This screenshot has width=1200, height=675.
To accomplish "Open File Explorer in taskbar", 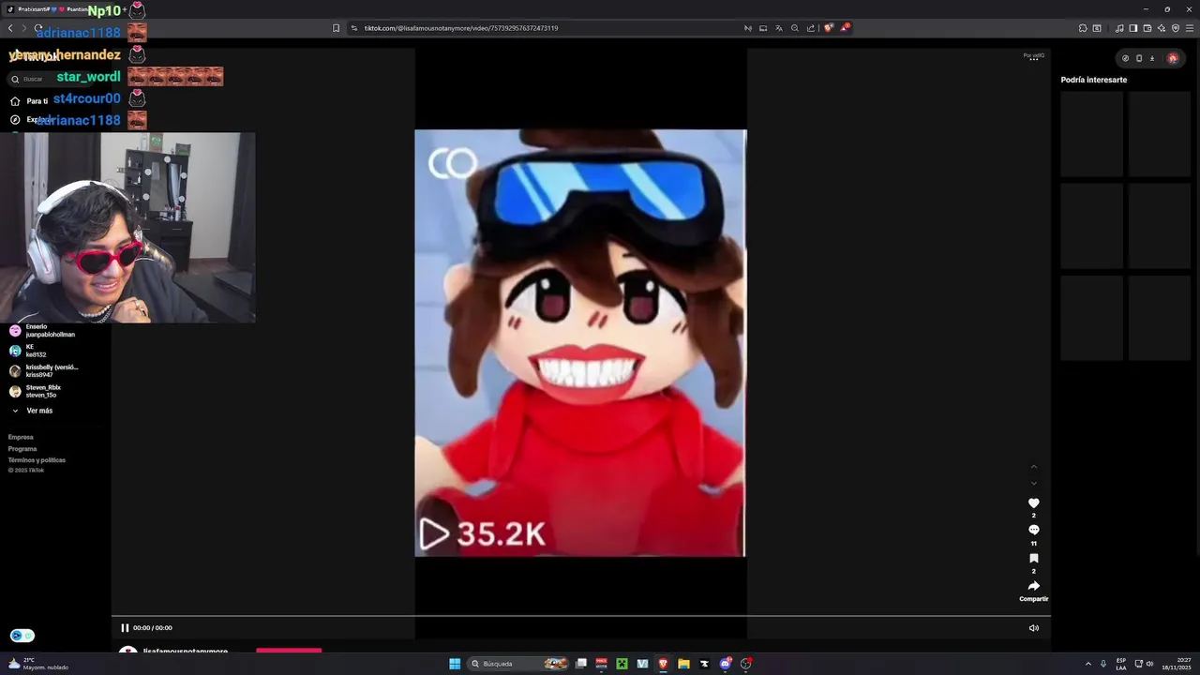I will pos(684,664).
